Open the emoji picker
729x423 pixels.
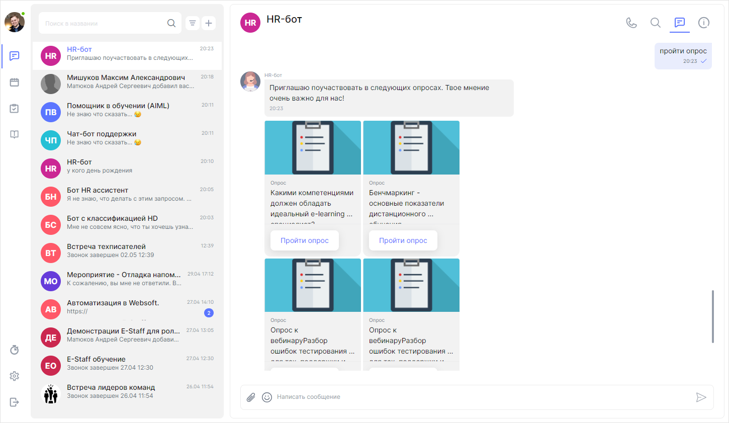(x=267, y=397)
